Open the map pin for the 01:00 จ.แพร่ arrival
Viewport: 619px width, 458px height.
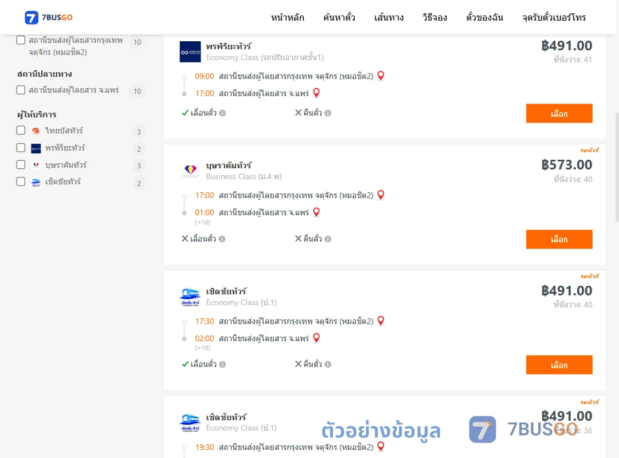[x=316, y=212]
